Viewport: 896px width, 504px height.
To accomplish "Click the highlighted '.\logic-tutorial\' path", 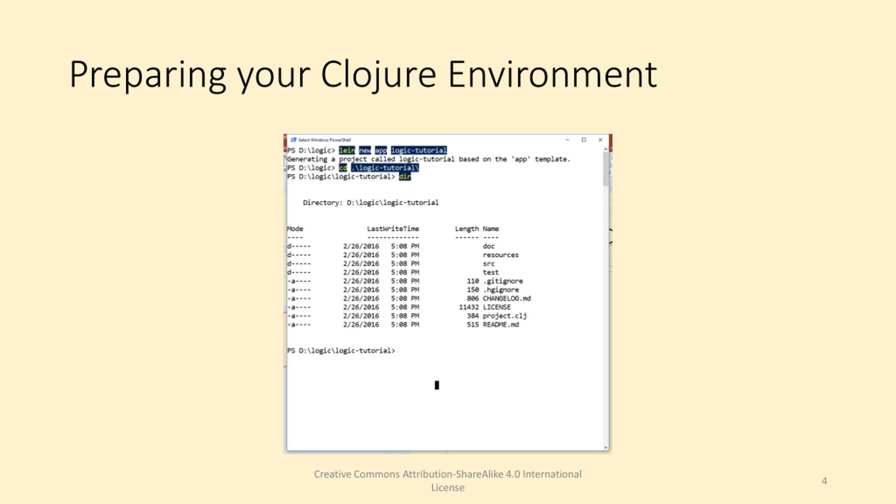I will [385, 168].
